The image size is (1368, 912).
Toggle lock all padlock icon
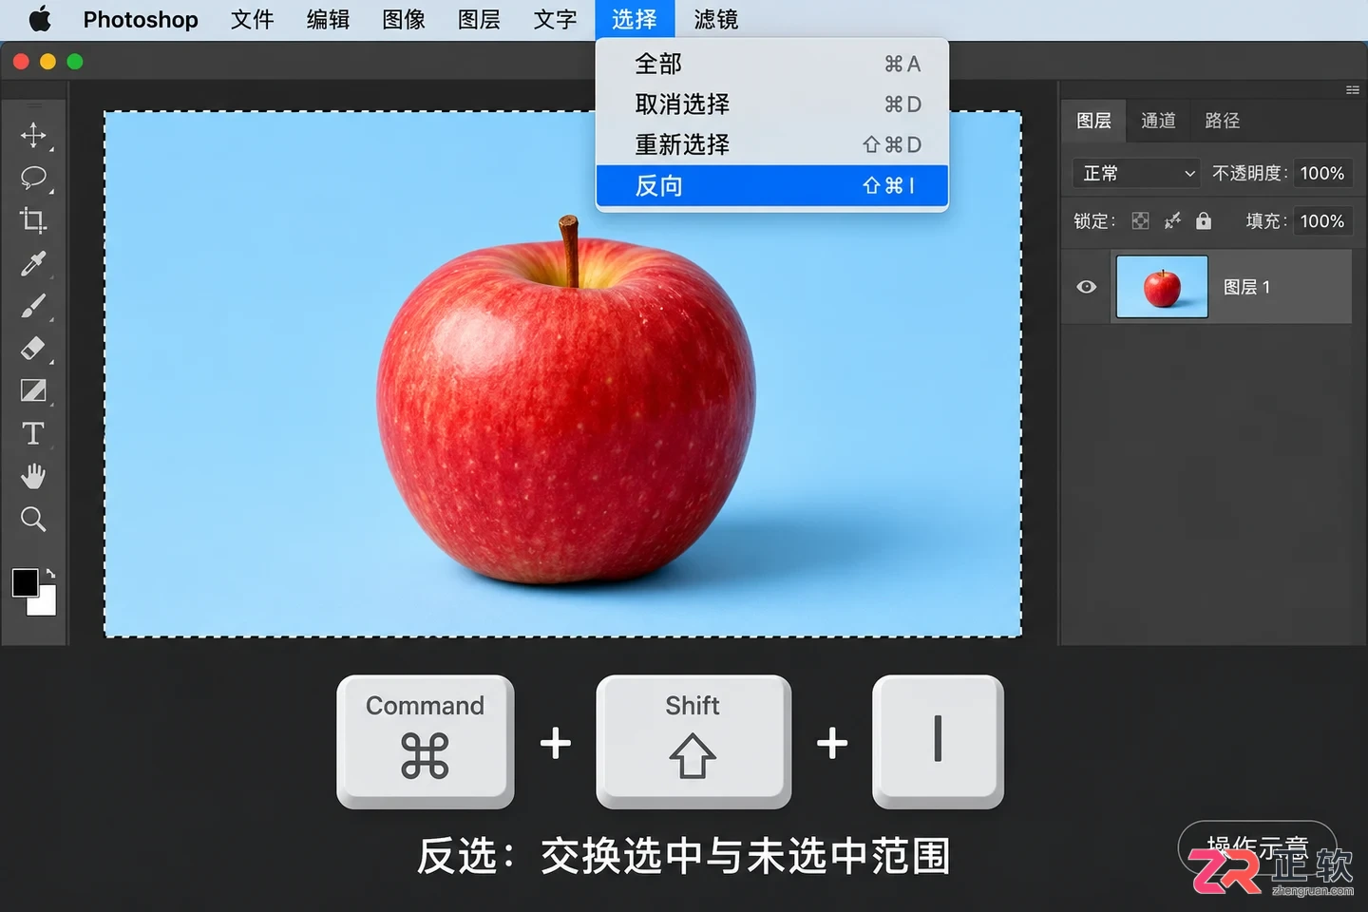(x=1204, y=221)
